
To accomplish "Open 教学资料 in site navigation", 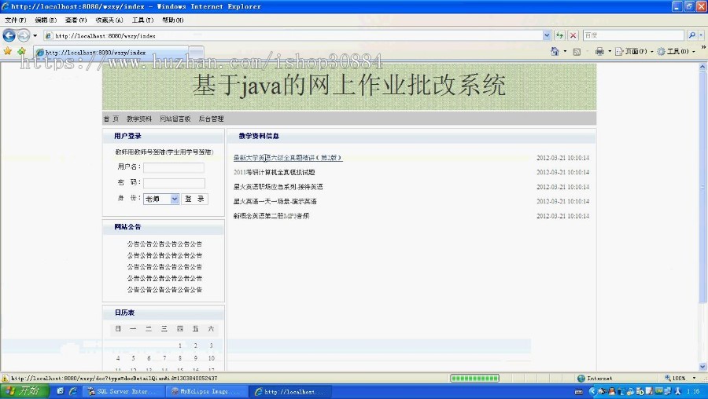I will (x=139, y=119).
